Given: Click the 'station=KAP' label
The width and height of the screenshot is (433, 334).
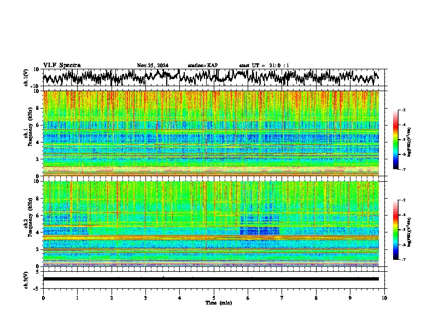Looking at the screenshot, I should point(203,65).
